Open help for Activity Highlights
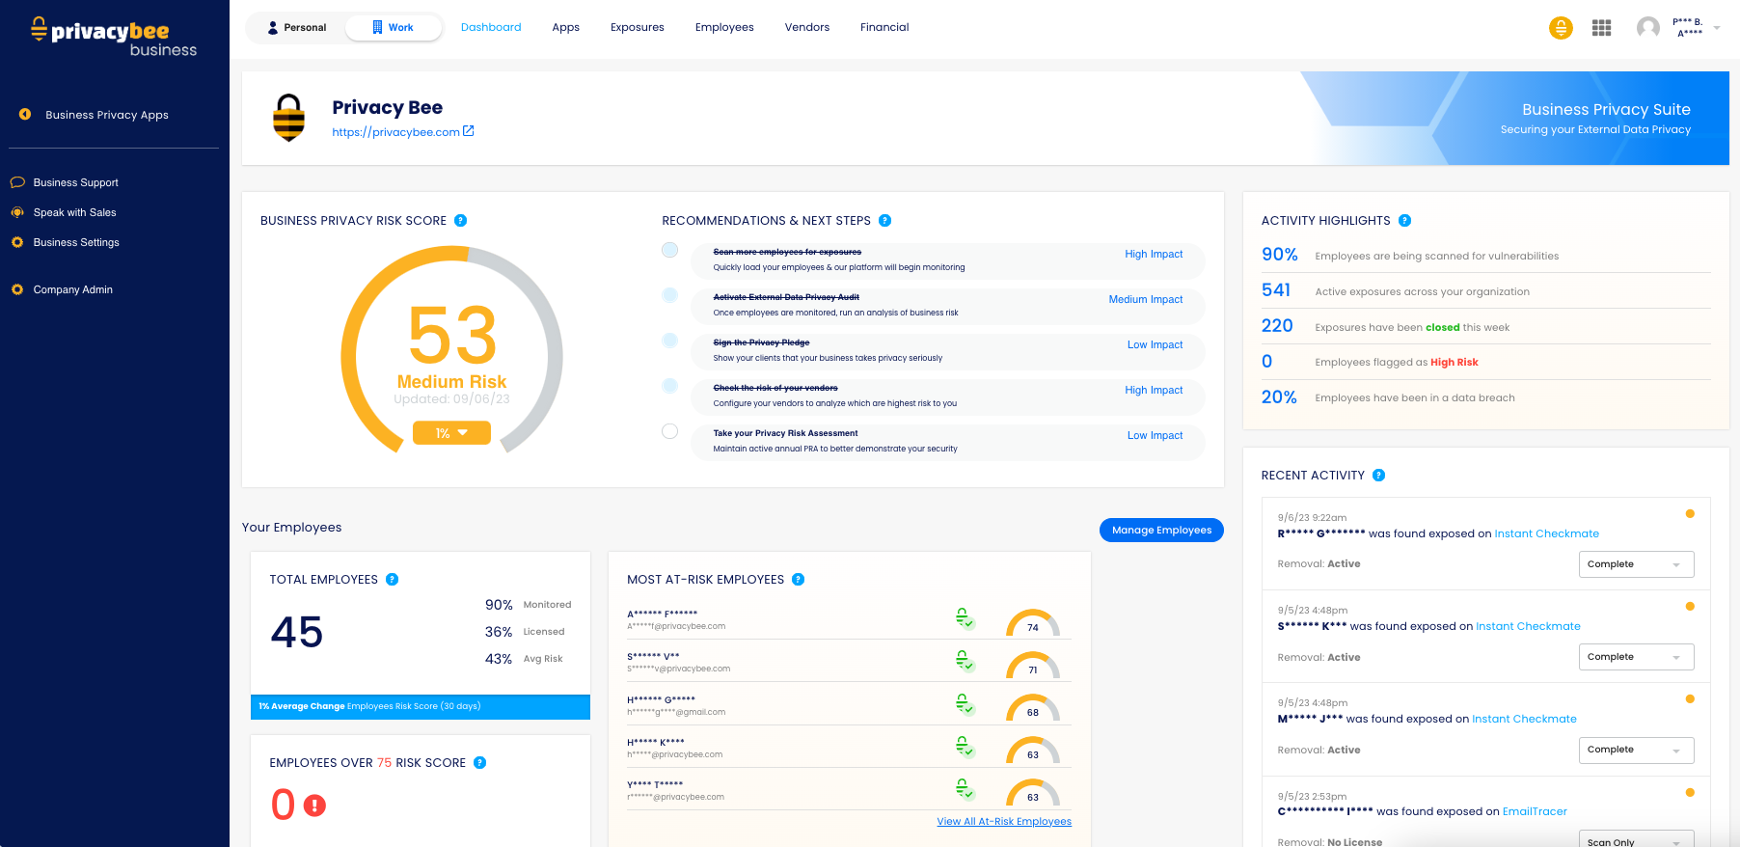This screenshot has width=1740, height=847. click(1405, 221)
